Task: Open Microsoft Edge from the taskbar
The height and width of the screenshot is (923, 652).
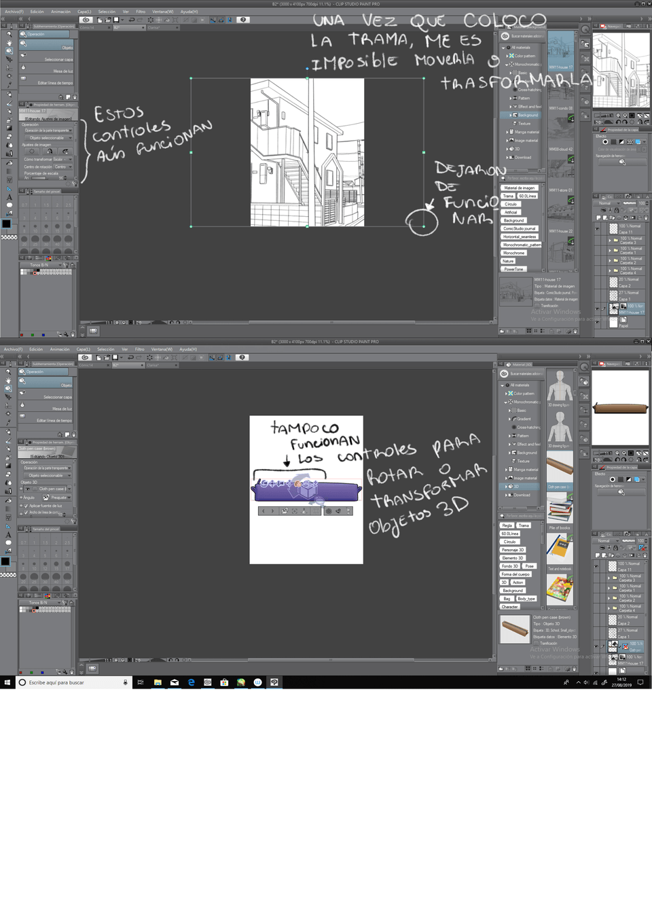Action: [191, 682]
